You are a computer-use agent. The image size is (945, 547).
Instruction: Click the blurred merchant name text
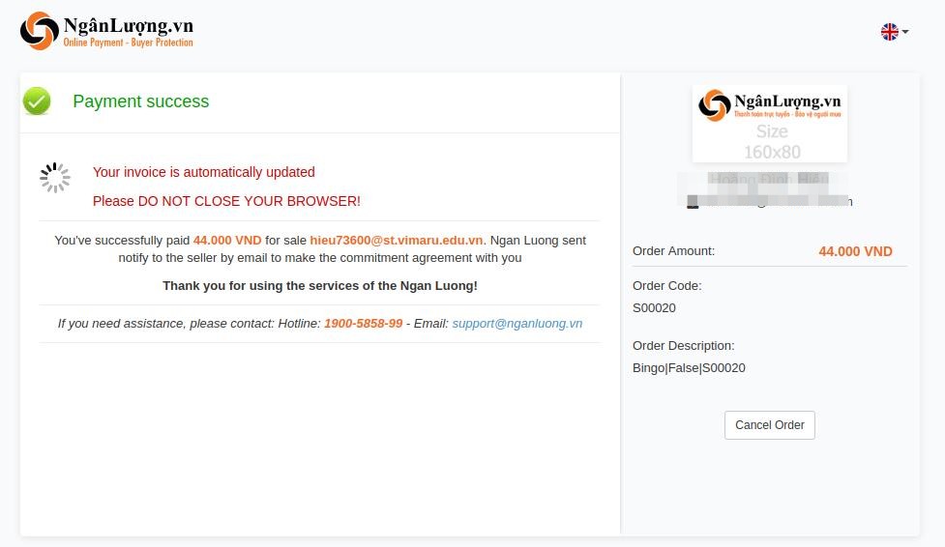pyautogui.click(x=768, y=179)
